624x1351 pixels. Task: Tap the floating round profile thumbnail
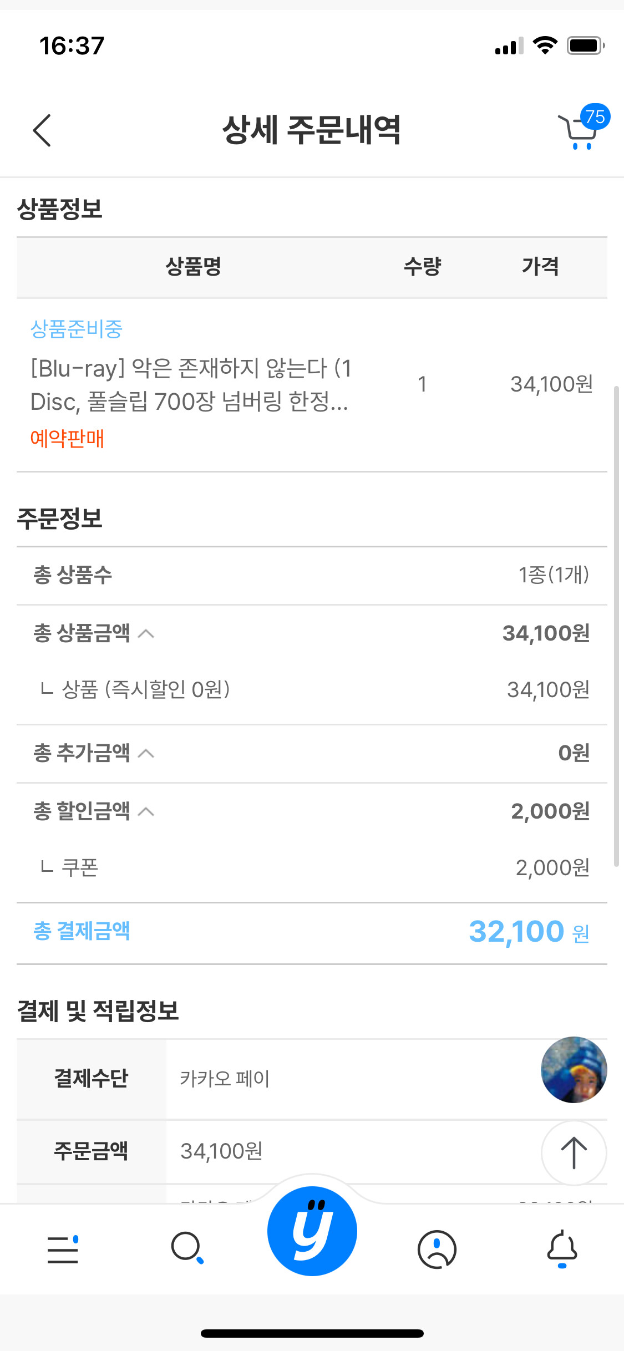[574, 1069]
